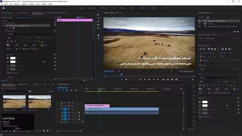Open Comparison View in Program monitor
The height and width of the screenshot is (136, 242).
tap(177, 79)
